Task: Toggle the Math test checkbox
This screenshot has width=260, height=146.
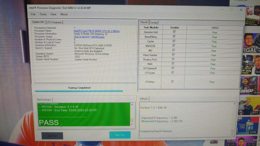Action: click(173, 64)
